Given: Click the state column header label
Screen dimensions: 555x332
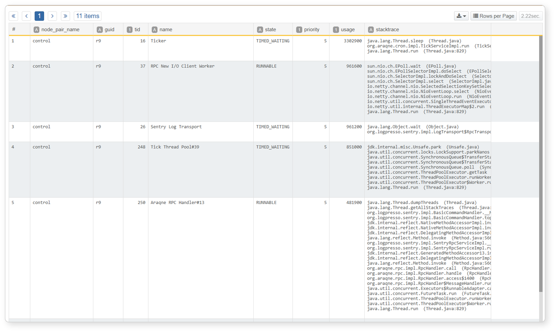Looking at the screenshot, I should click(270, 29).
